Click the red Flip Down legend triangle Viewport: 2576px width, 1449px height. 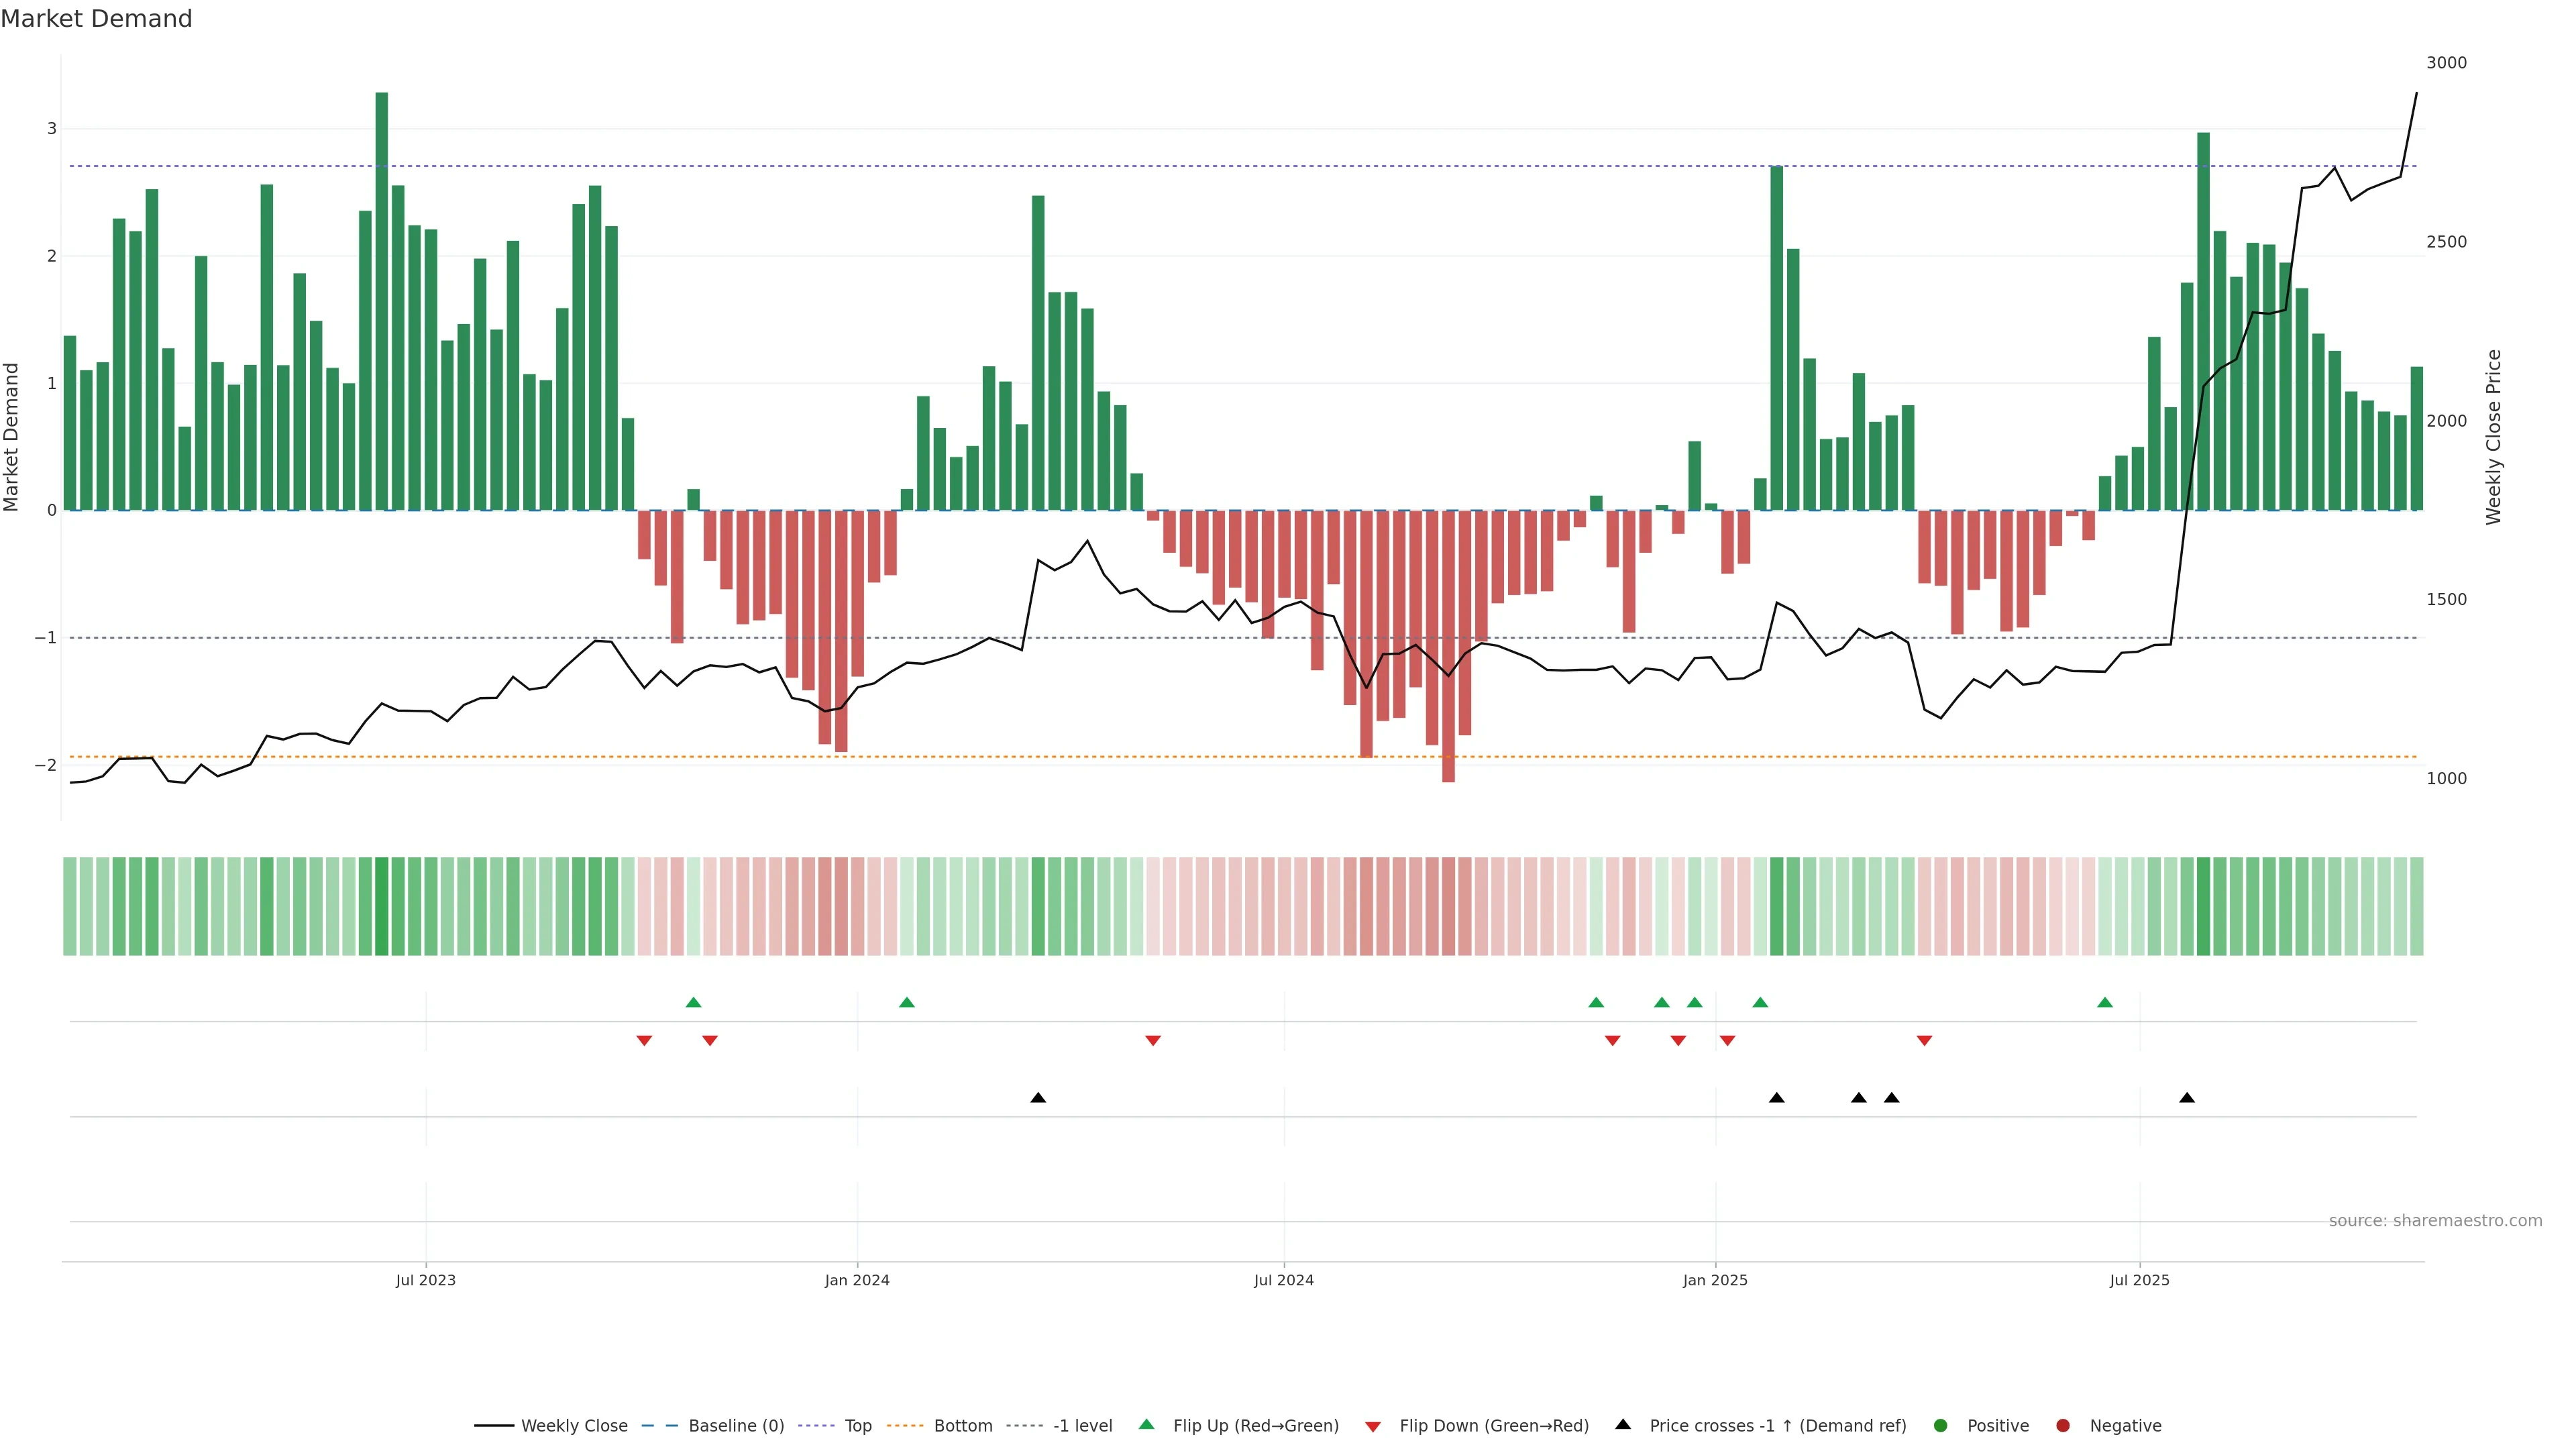click(x=1373, y=1426)
